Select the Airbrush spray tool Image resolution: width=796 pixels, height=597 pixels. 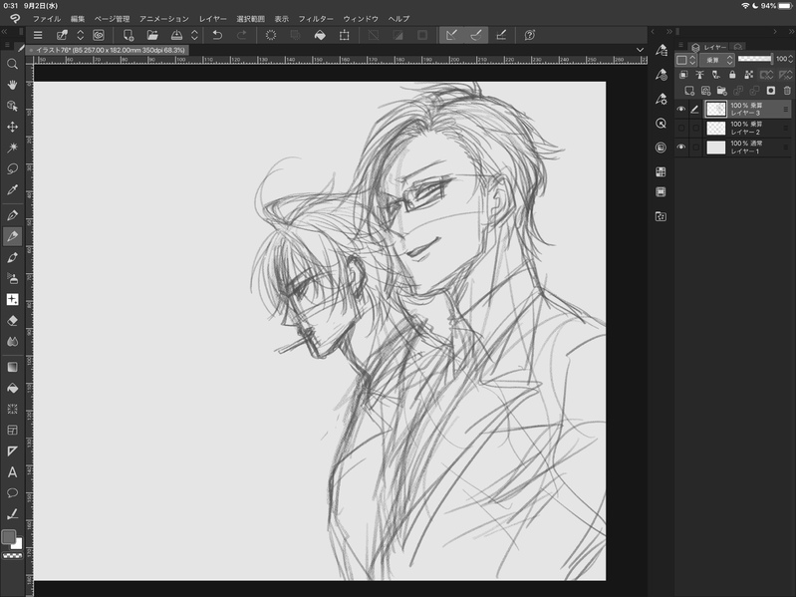tap(12, 278)
